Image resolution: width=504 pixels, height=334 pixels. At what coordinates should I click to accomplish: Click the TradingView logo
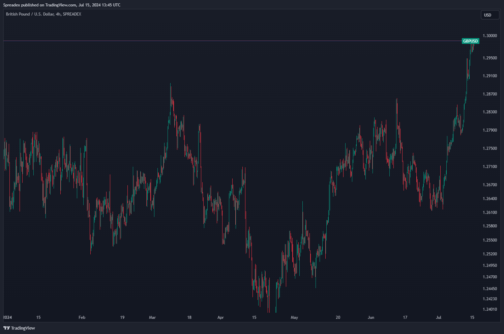point(19,328)
